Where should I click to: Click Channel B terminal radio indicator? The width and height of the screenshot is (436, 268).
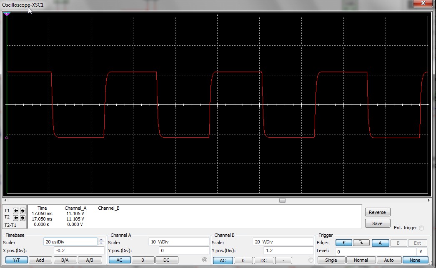click(311, 260)
